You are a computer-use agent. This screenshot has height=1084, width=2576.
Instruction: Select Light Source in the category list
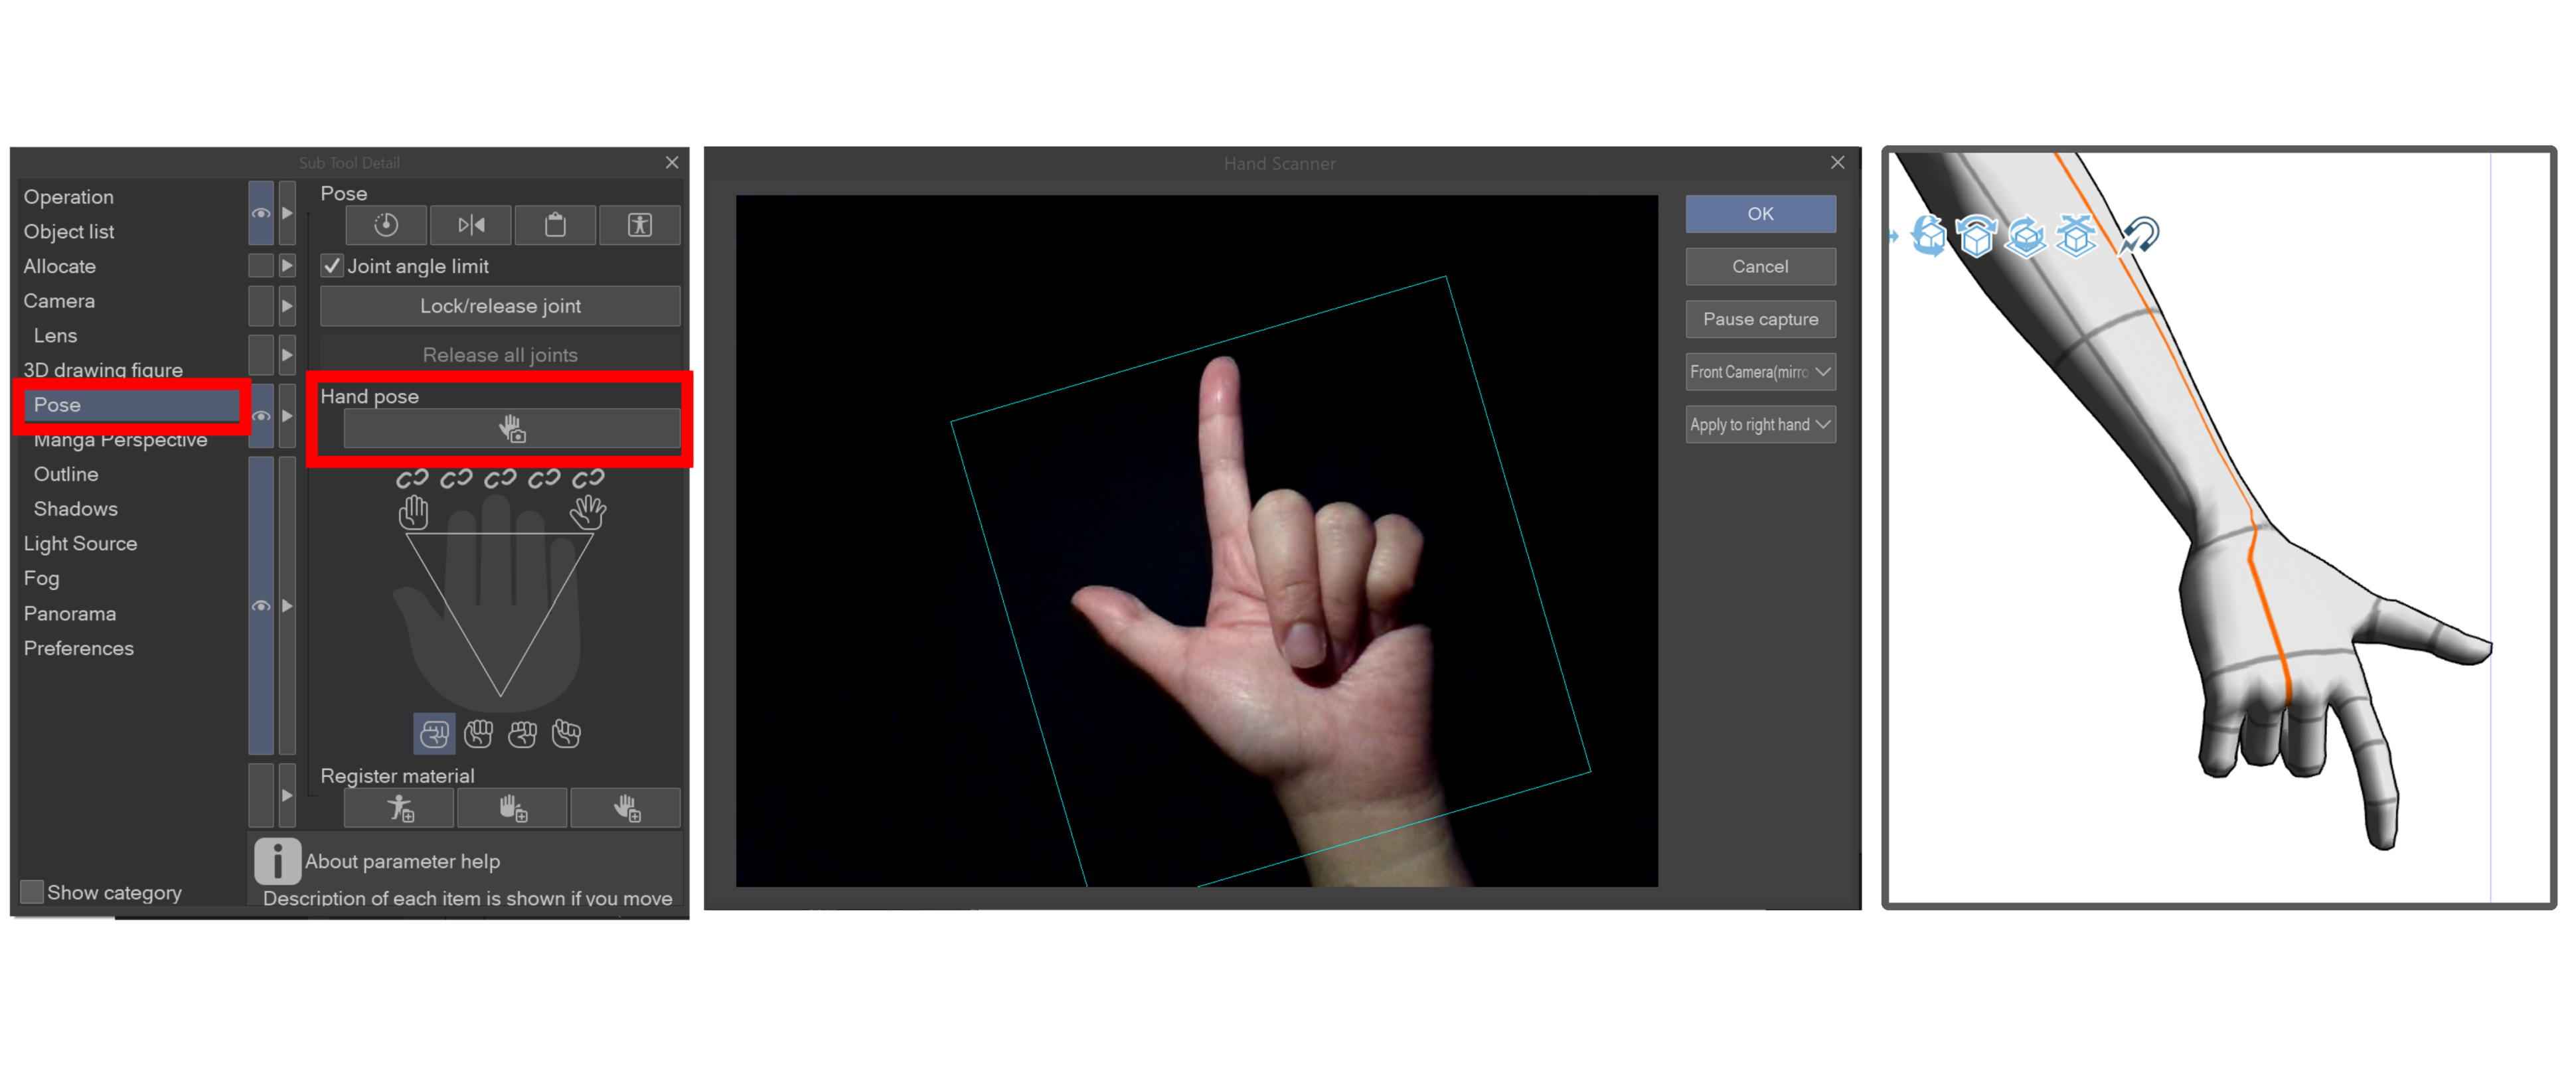80,544
